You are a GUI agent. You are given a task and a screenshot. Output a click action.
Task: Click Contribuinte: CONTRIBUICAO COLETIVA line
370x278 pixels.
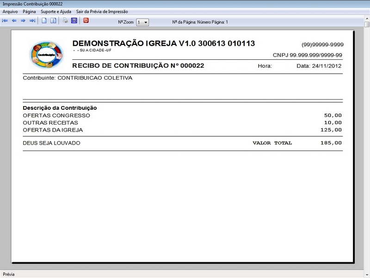[x=78, y=78]
